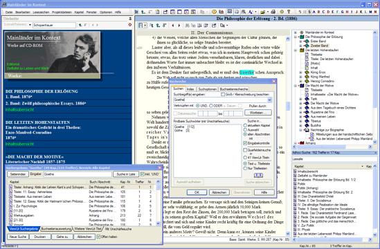Click Abbrechen in the search dialog
This screenshot has width=380, height=249.
[x=219, y=192]
